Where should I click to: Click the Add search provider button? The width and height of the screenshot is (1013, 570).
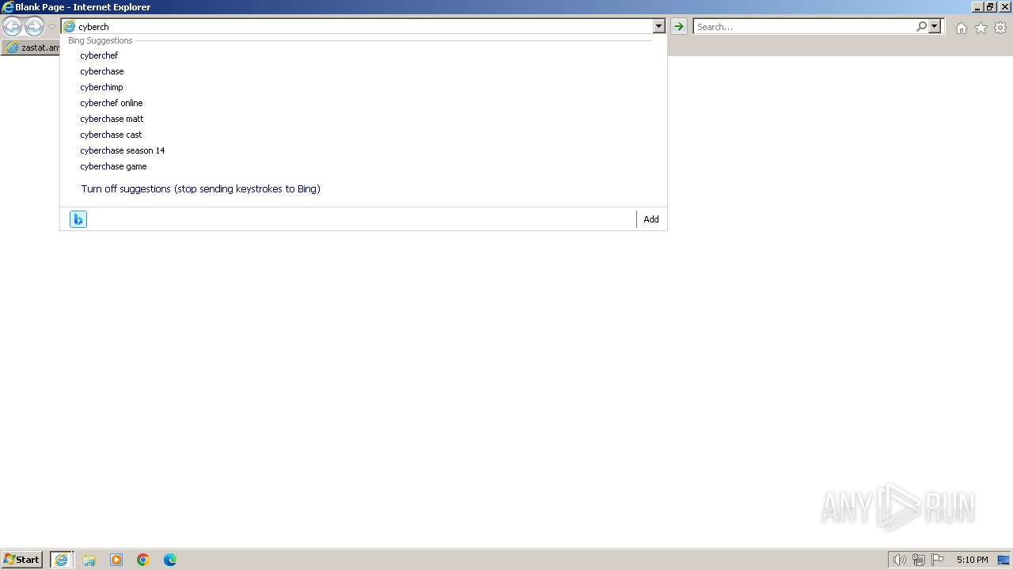(651, 219)
